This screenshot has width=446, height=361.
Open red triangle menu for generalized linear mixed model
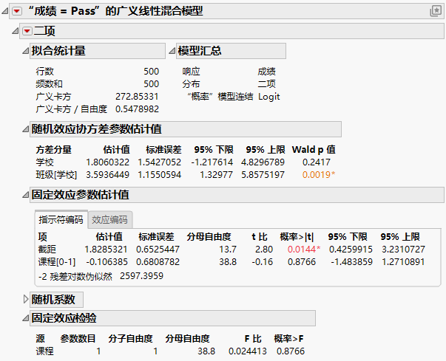[x=17, y=11]
